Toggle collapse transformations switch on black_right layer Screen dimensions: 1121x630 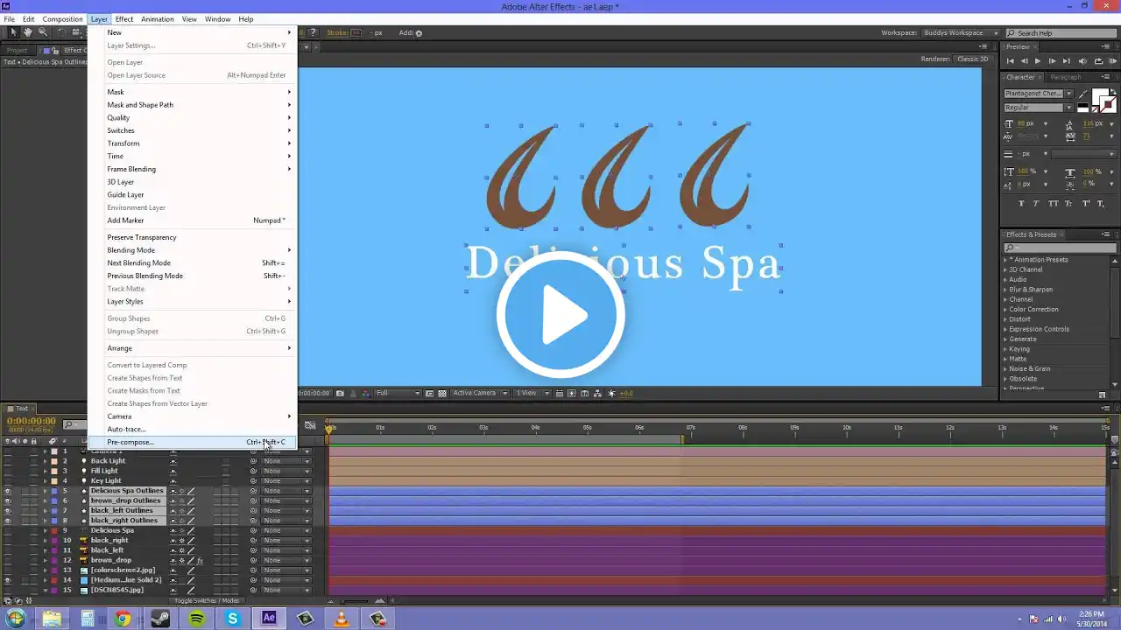point(182,540)
